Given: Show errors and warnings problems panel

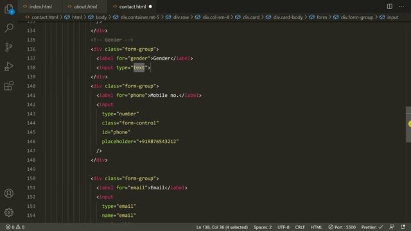Looking at the screenshot, I should coord(15,227).
